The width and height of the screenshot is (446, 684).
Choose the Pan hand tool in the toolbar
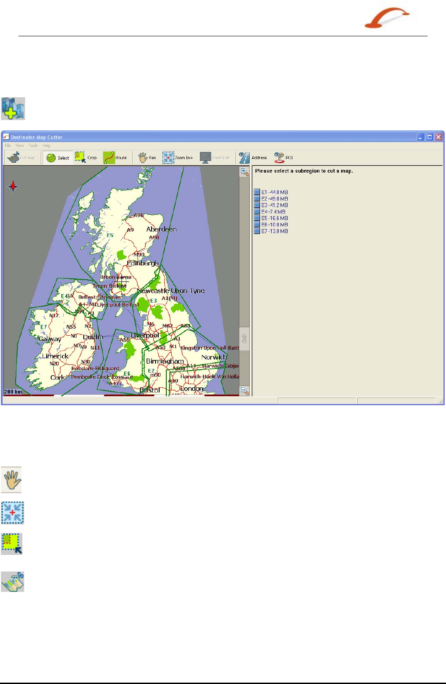(x=147, y=158)
